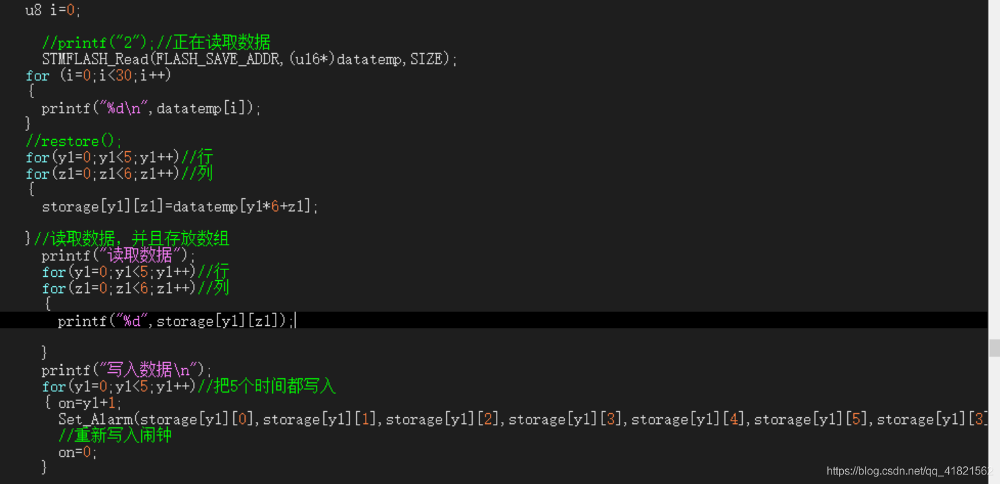1000x484 pixels.
Task: Click the //把5个时间都写入 comment
Action: (266, 387)
